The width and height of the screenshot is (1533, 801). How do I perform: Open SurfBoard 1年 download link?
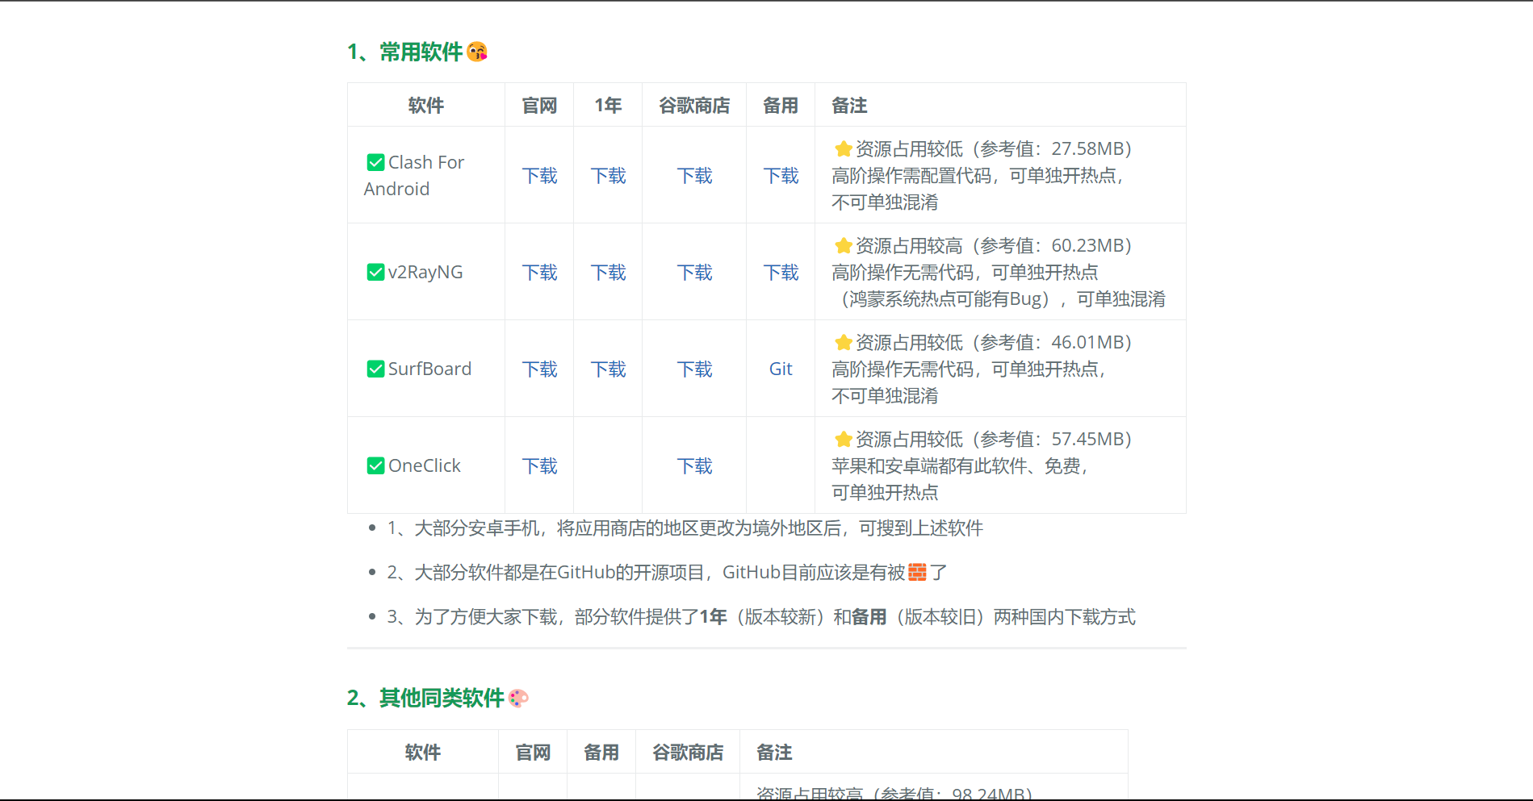608,369
